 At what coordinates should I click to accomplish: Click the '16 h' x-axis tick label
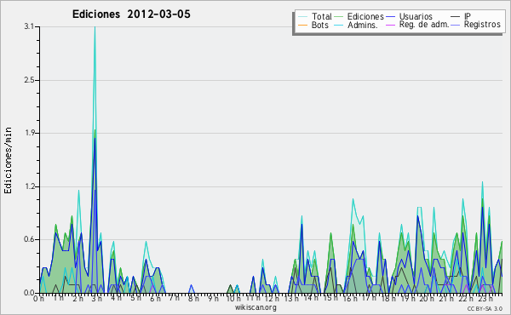(x=350, y=299)
